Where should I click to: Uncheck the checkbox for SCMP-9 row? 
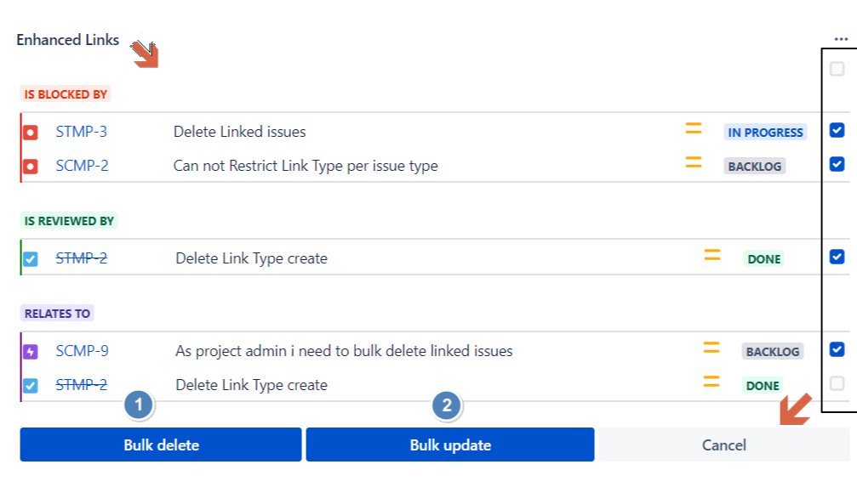(837, 349)
